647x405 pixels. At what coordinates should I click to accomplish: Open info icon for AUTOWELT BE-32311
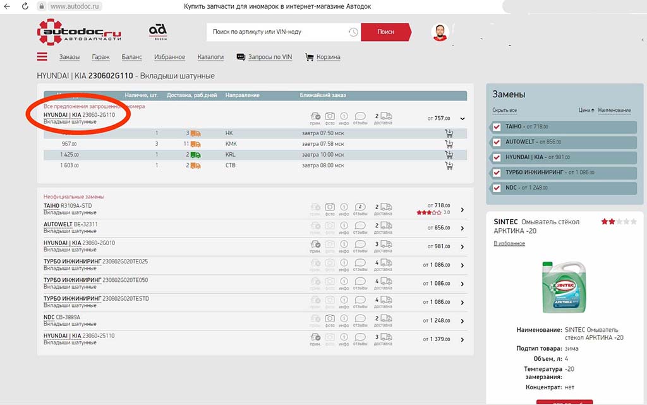344,226
